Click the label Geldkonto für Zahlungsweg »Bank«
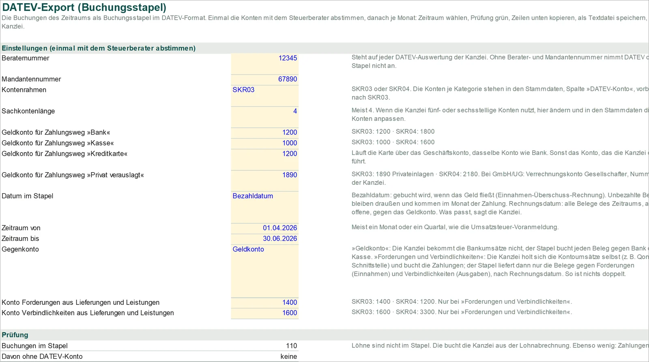The width and height of the screenshot is (649, 362). [x=56, y=133]
